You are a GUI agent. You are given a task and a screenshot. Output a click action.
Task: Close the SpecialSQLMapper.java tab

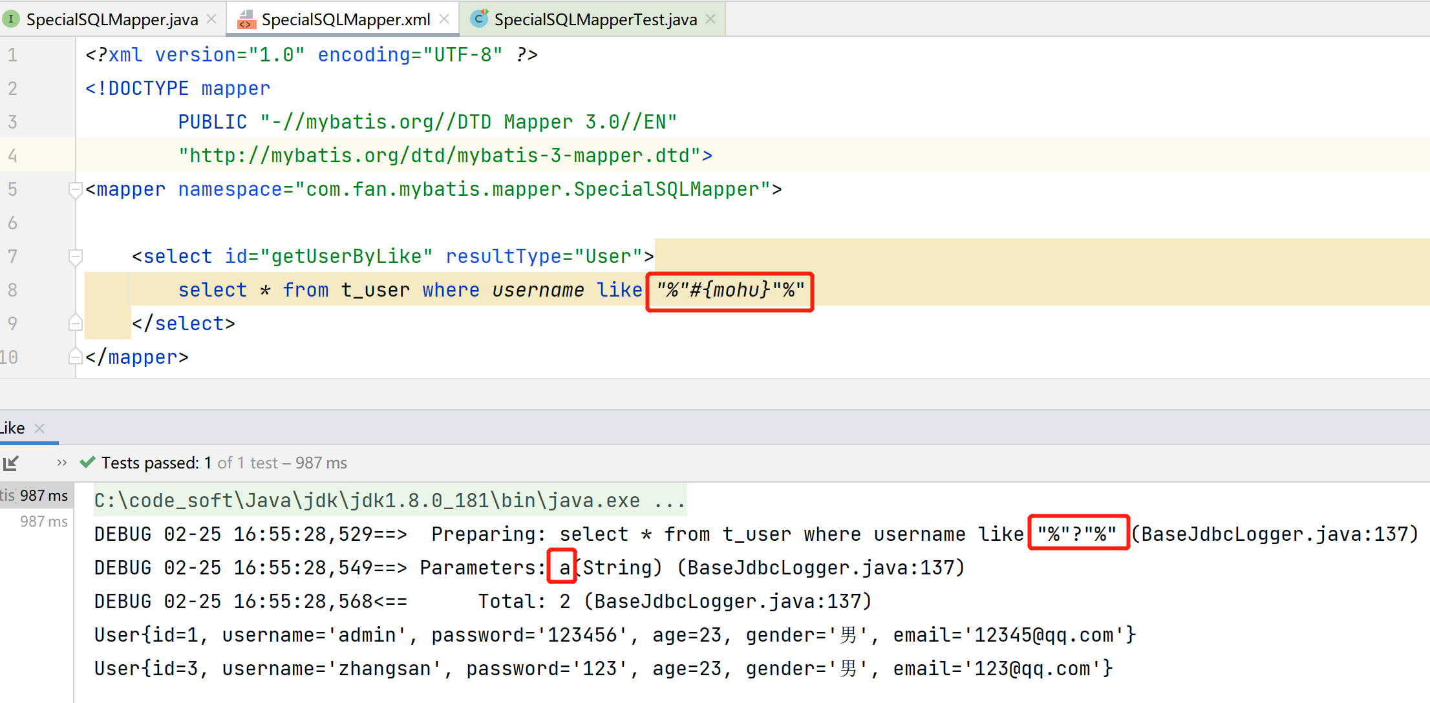click(x=211, y=19)
